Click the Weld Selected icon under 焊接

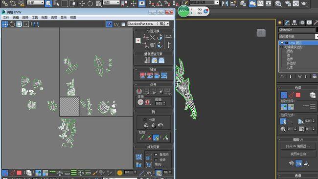(x=148, y=102)
